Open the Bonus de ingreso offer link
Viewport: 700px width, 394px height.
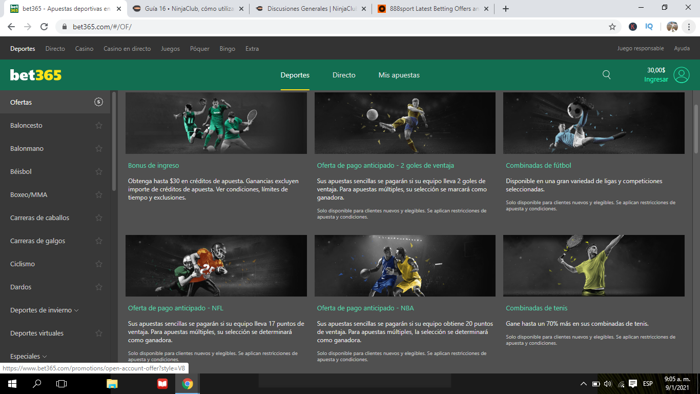pyautogui.click(x=154, y=166)
